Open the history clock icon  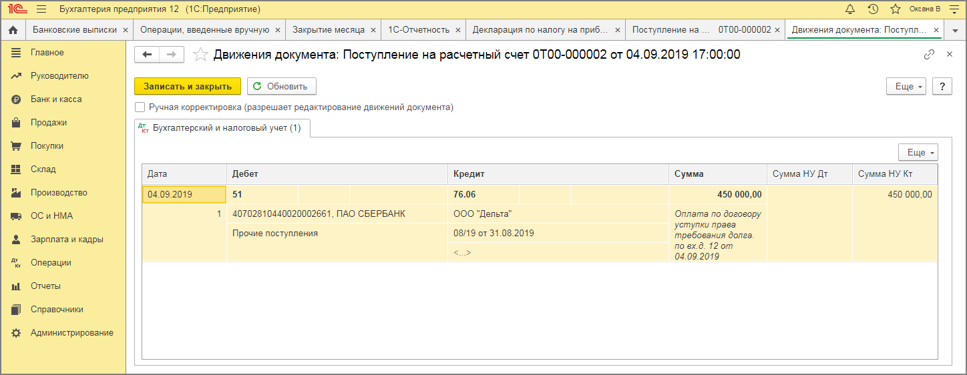pyautogui.click(x=873, y=9)
